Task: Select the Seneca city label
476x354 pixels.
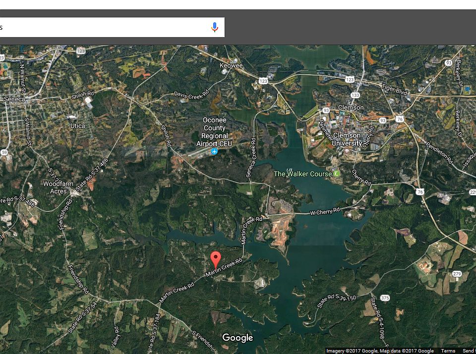Action: pyautogui.click(x=14, y=99)
